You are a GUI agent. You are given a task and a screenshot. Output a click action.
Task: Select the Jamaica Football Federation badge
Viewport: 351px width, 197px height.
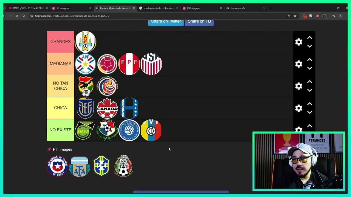click(85, 130)
